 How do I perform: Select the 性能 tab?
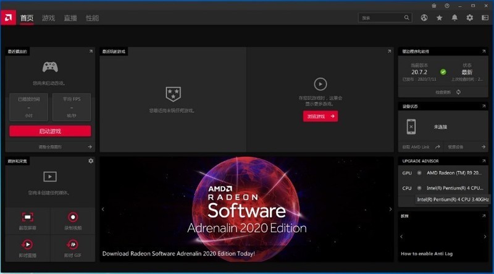[x=92, y=18]
